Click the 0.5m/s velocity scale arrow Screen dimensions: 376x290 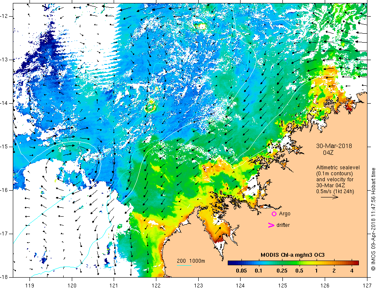click(329, 197)
